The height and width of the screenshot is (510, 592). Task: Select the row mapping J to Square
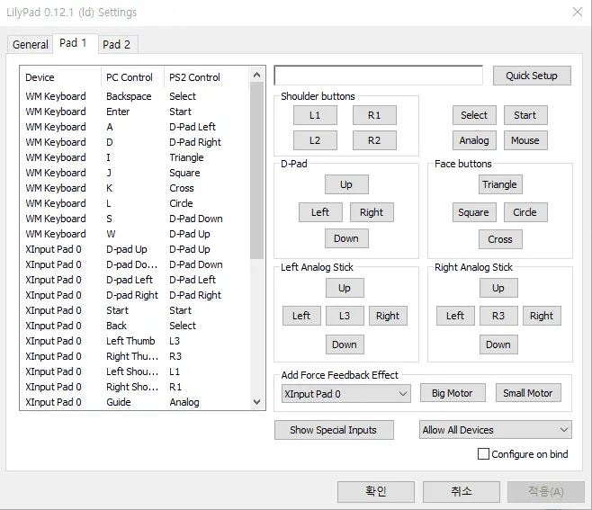click(x=135, y=173)
